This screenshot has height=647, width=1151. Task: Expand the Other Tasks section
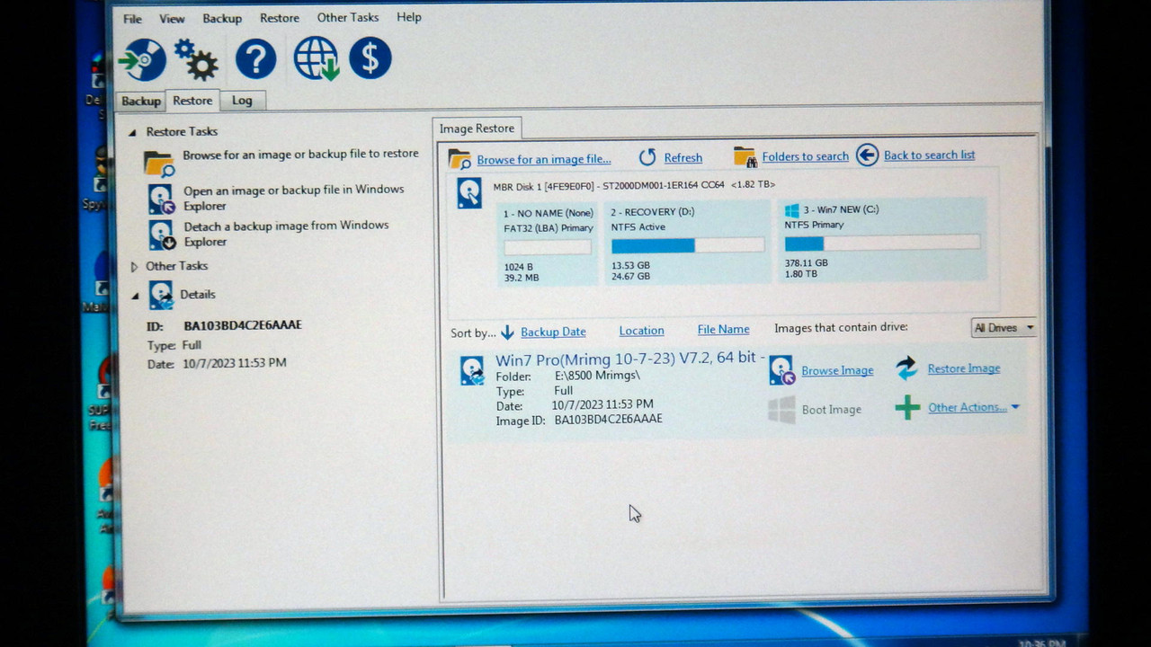(134, 266)
